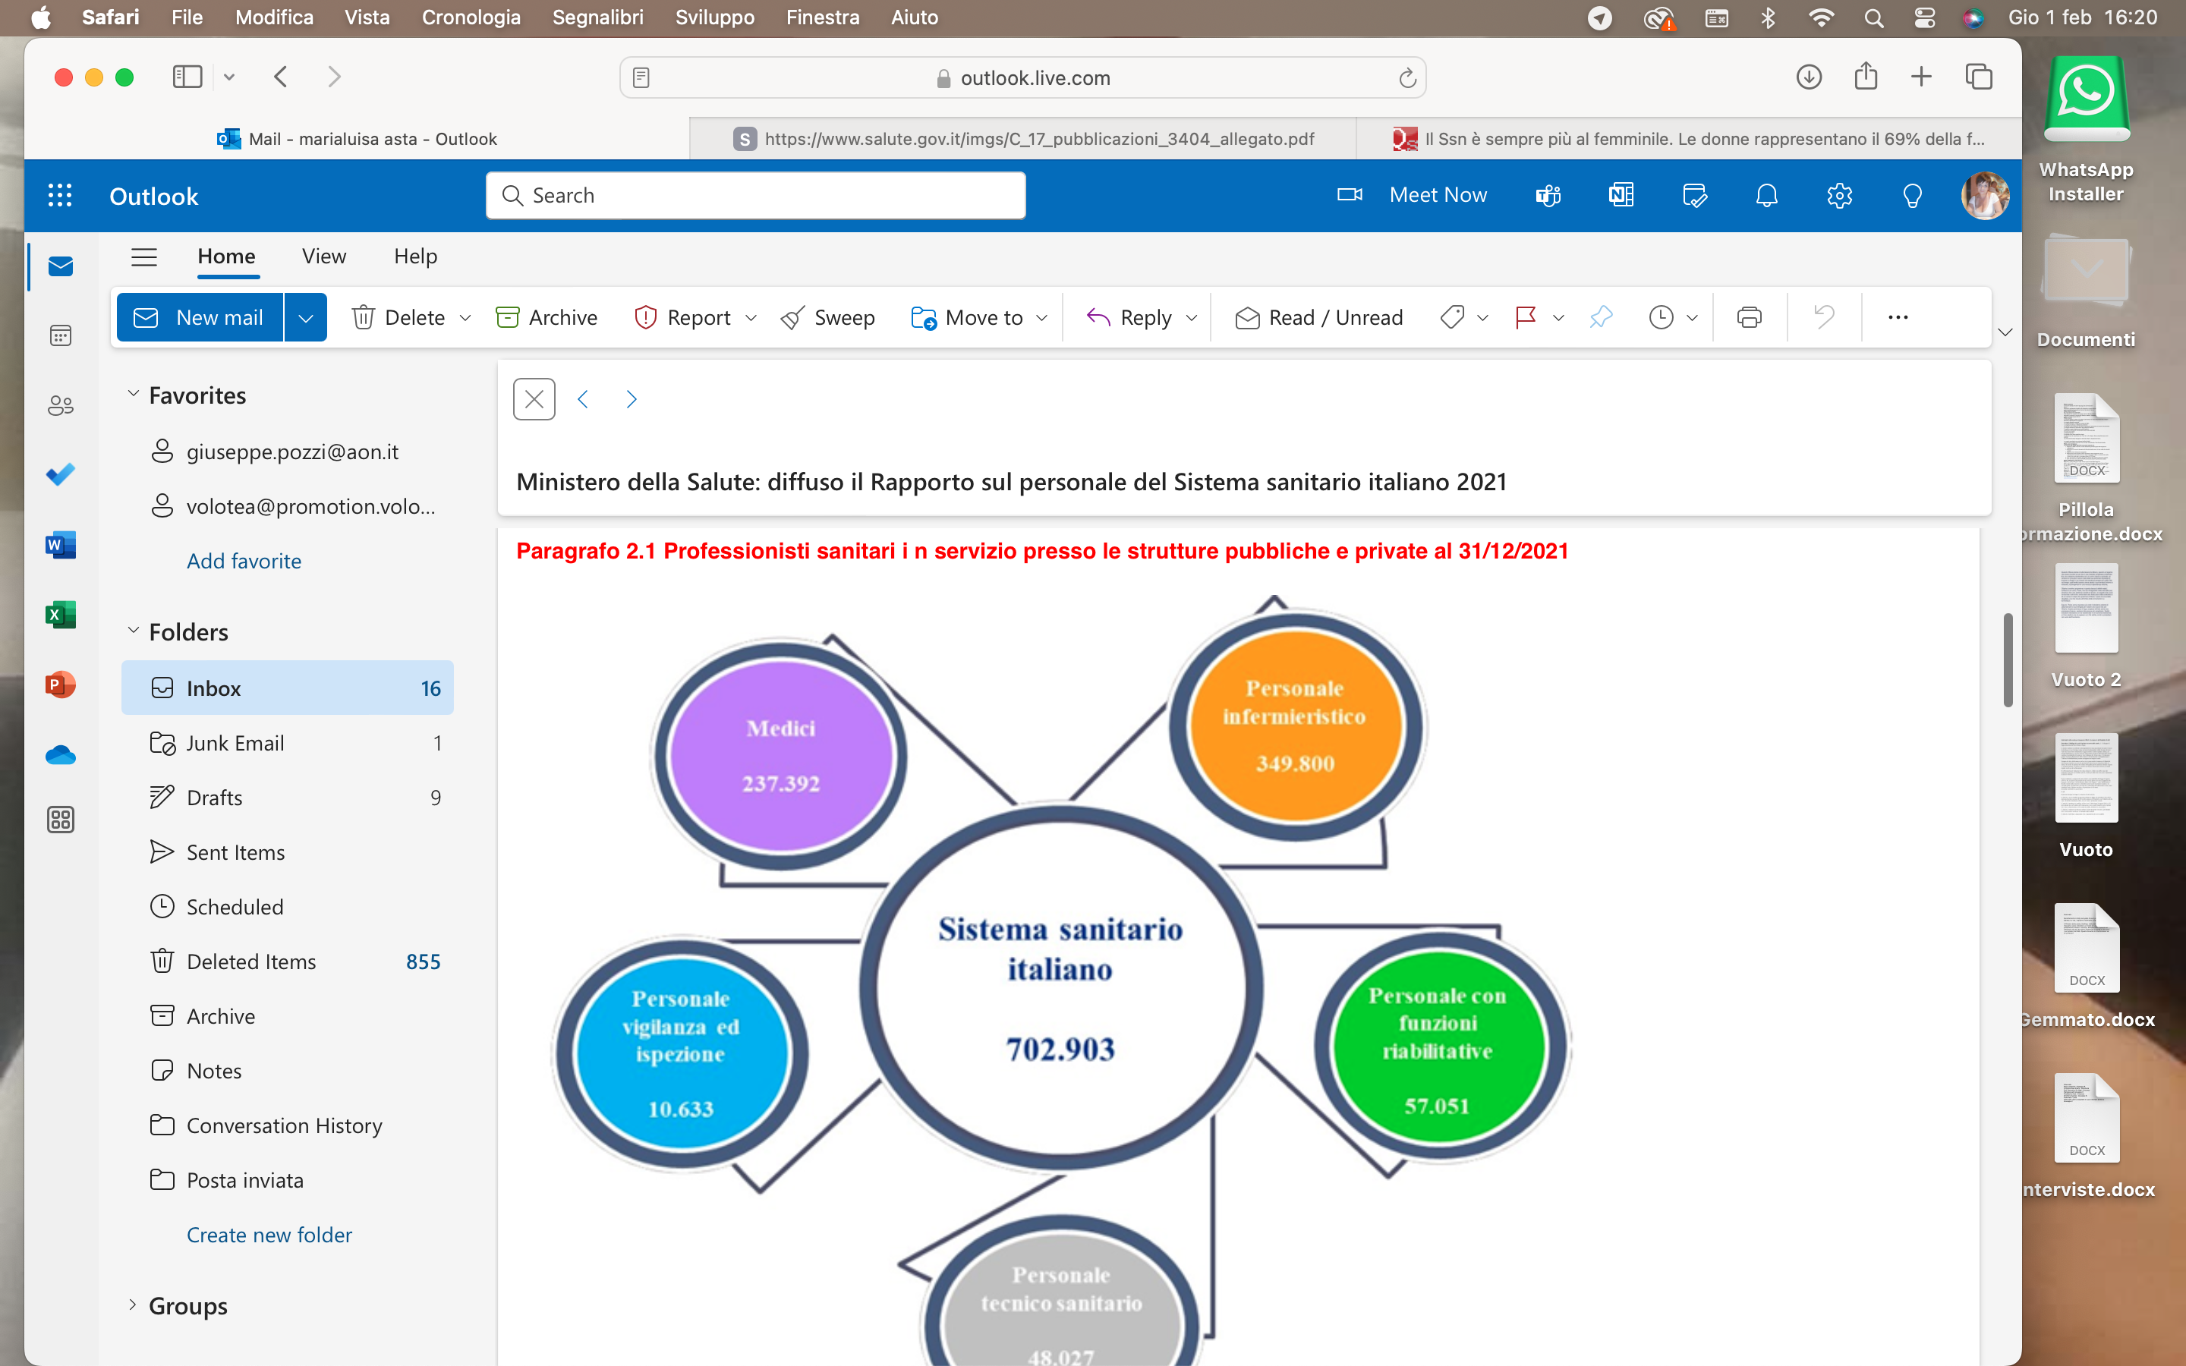Click Add favorite link

click(244, 561)
